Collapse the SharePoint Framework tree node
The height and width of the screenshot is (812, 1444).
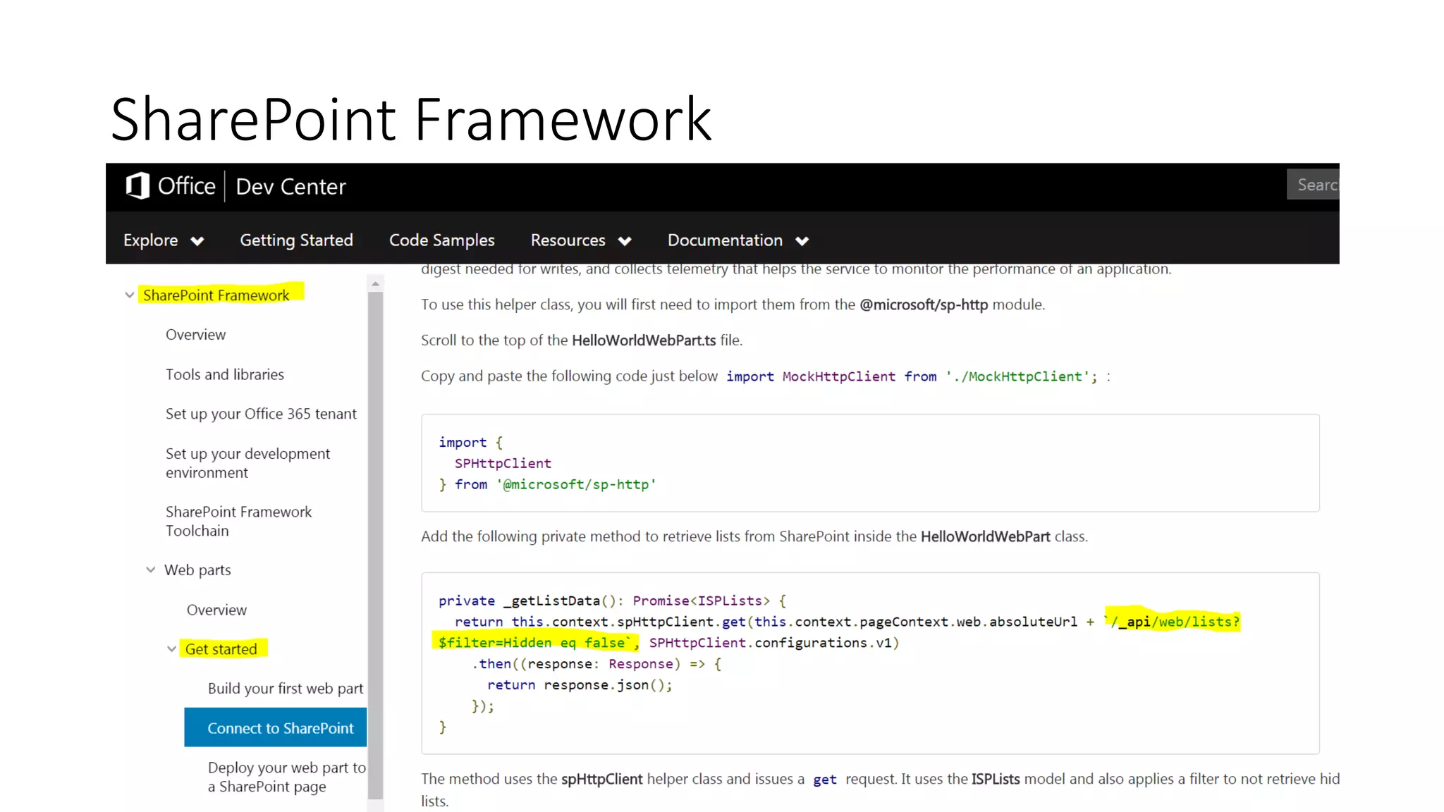129,295
